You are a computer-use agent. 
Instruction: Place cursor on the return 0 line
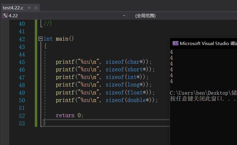point(69,115)
